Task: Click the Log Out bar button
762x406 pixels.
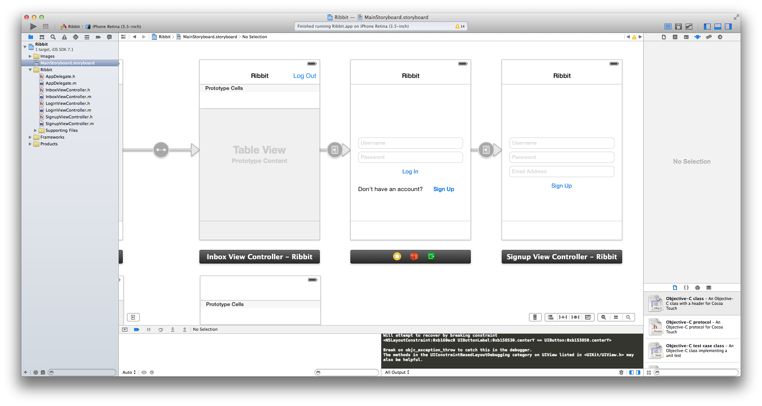Action: coord(305,76)
